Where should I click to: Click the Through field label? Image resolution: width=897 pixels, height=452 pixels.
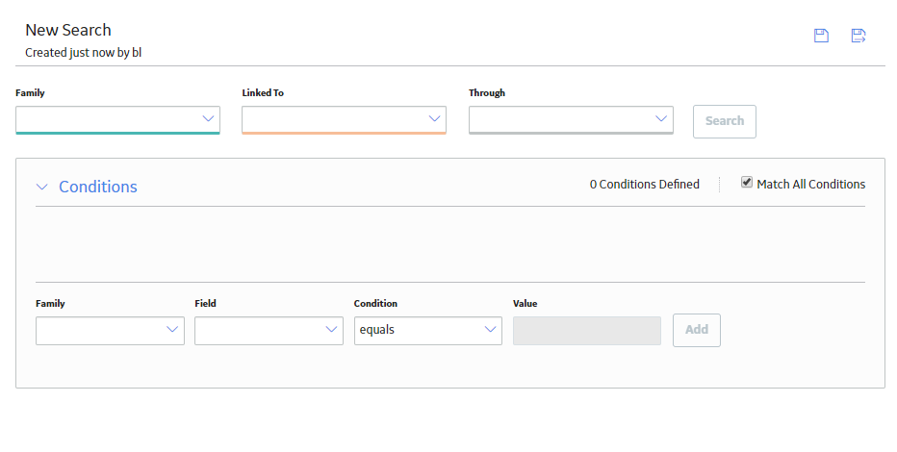487,92
